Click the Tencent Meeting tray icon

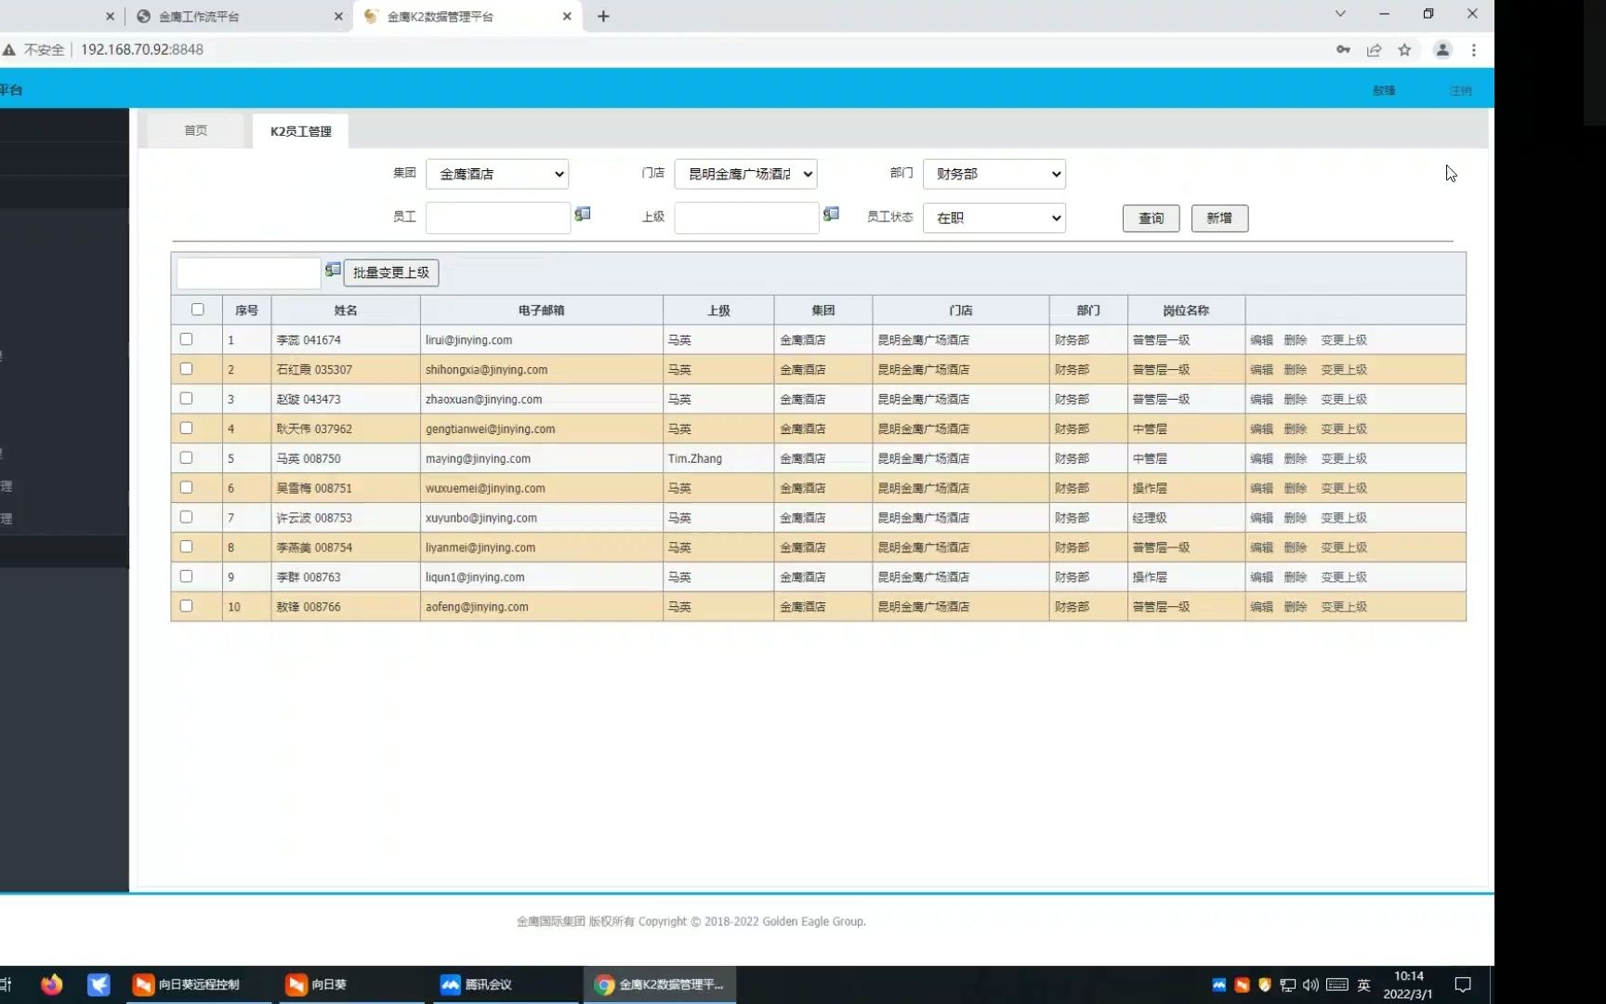(x=1218, y=984)
